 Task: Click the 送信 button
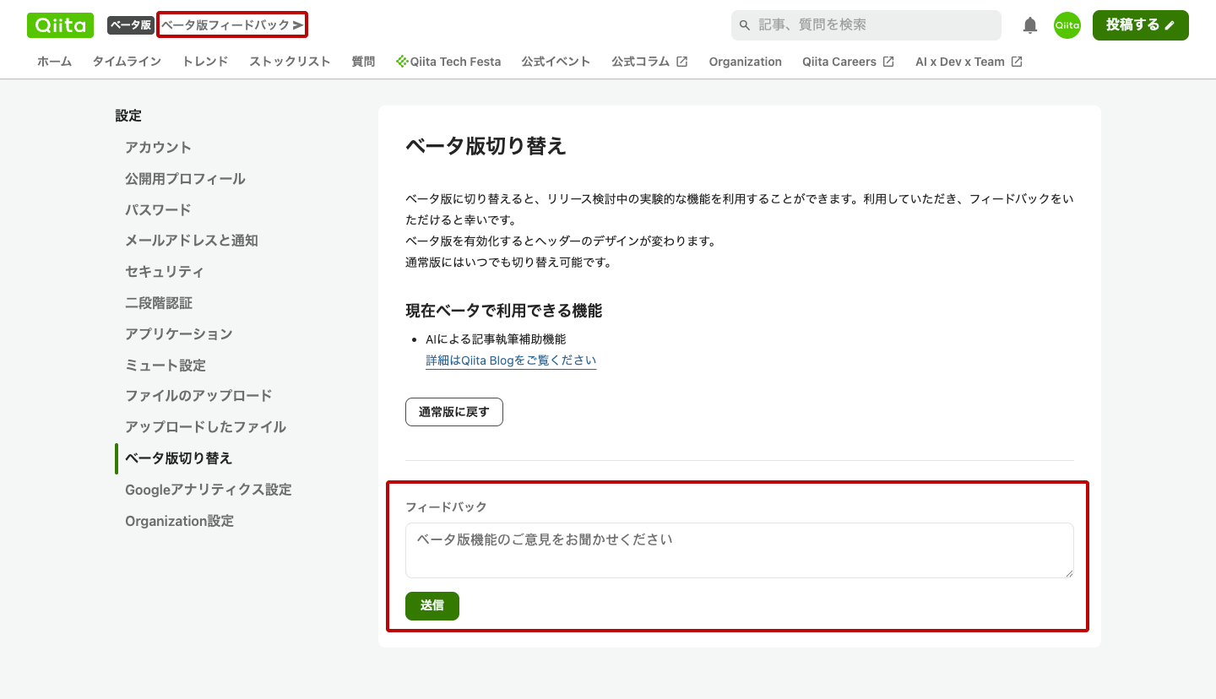[x=432, y=606]
